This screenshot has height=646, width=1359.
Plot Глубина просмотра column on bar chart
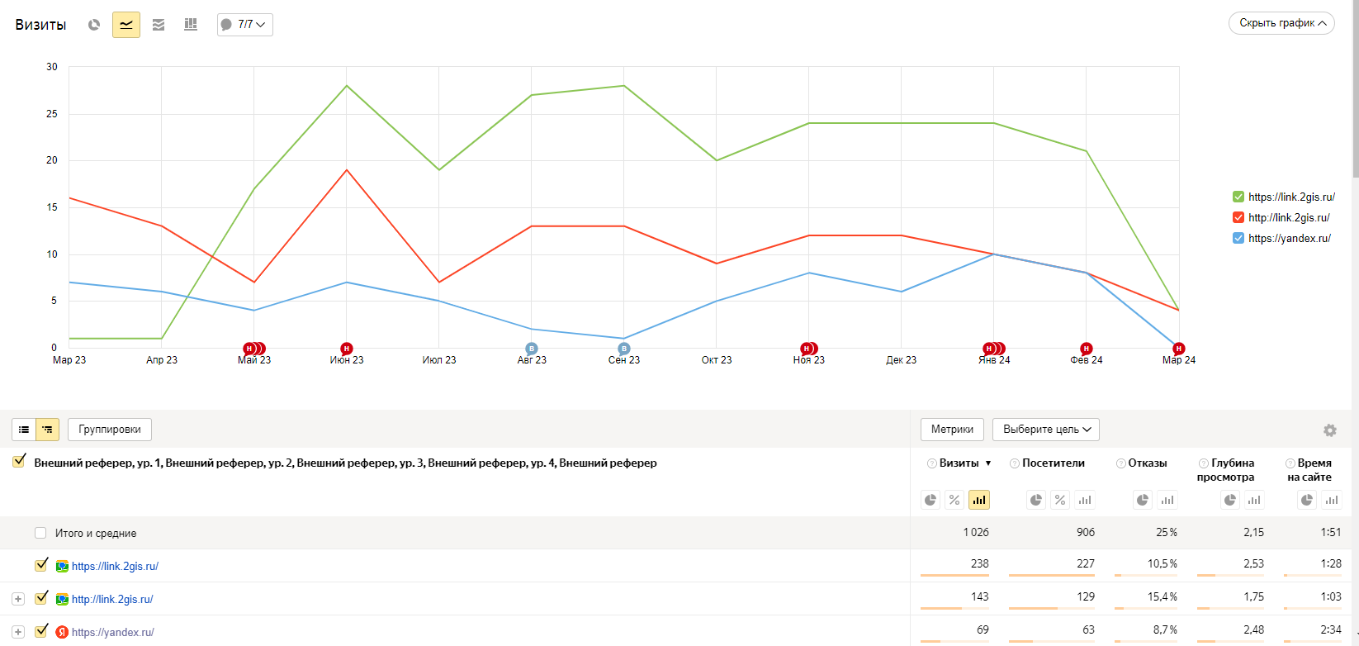pyautogui.click(x=1254, y=500)
